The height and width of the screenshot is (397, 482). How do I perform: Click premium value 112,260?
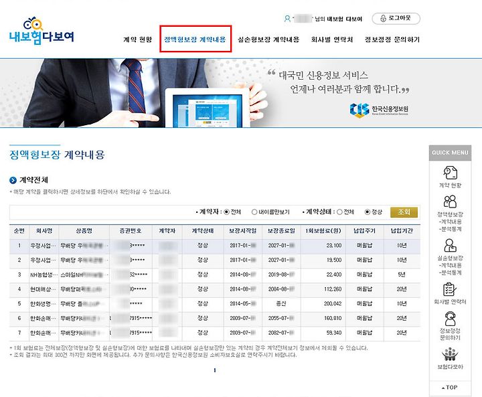pyautogui.click(x=332, y=289)
